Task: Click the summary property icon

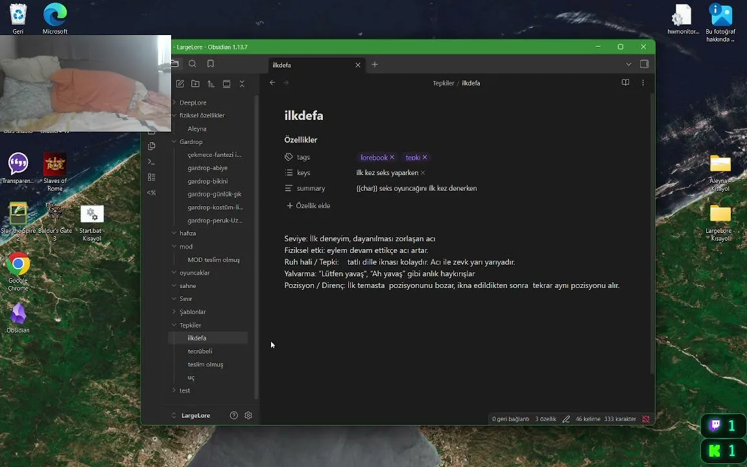Action: [289, 188]
